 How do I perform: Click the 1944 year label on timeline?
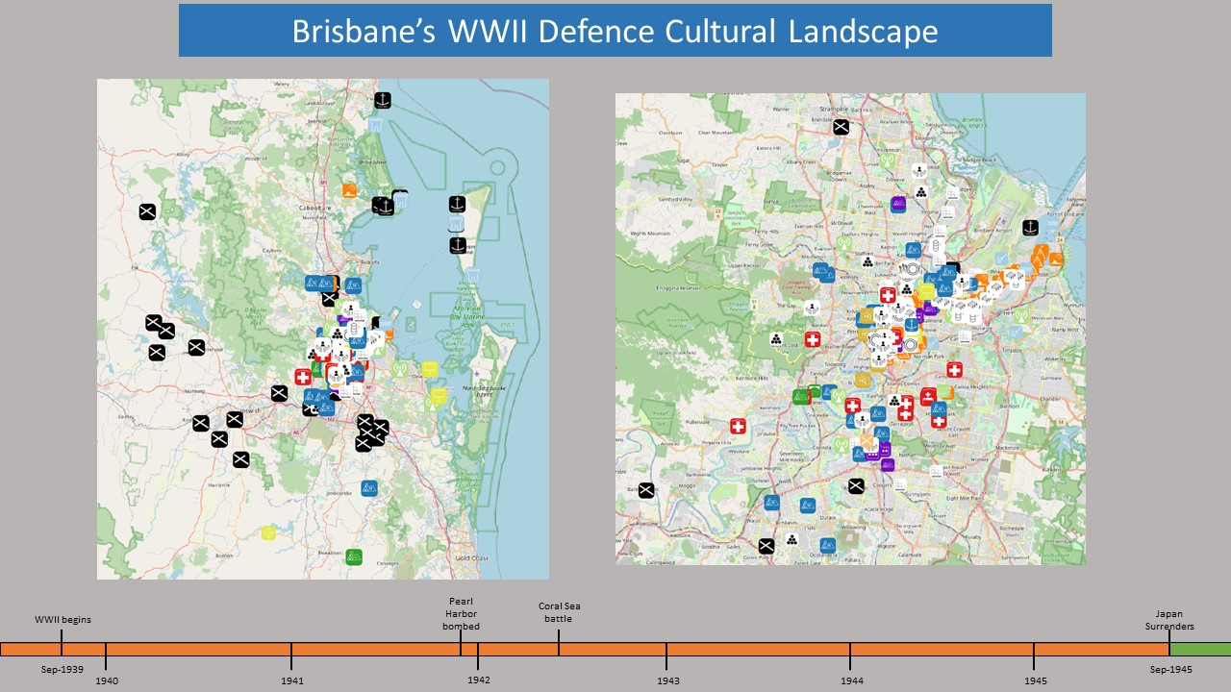click(851, 680)
